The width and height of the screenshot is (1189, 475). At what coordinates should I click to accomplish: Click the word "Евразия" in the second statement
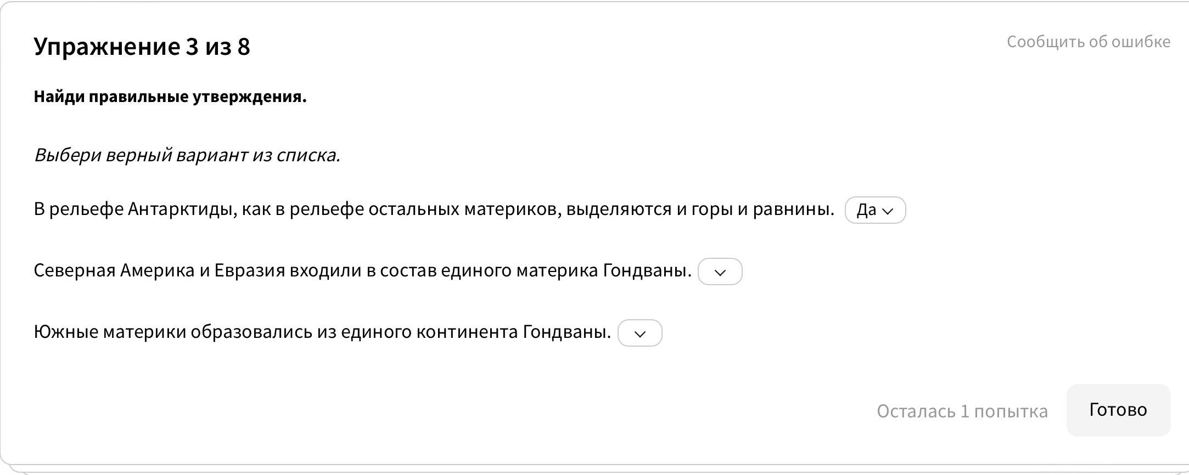249,270
